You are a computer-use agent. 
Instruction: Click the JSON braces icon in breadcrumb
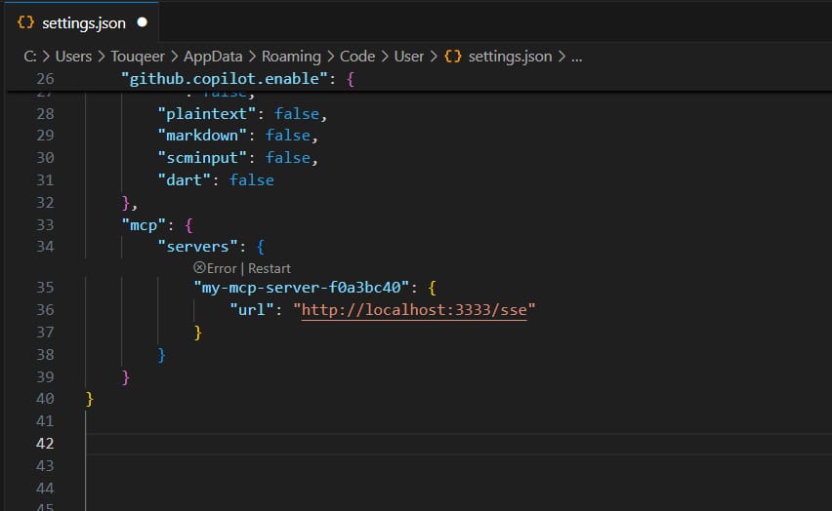[452, 57]
